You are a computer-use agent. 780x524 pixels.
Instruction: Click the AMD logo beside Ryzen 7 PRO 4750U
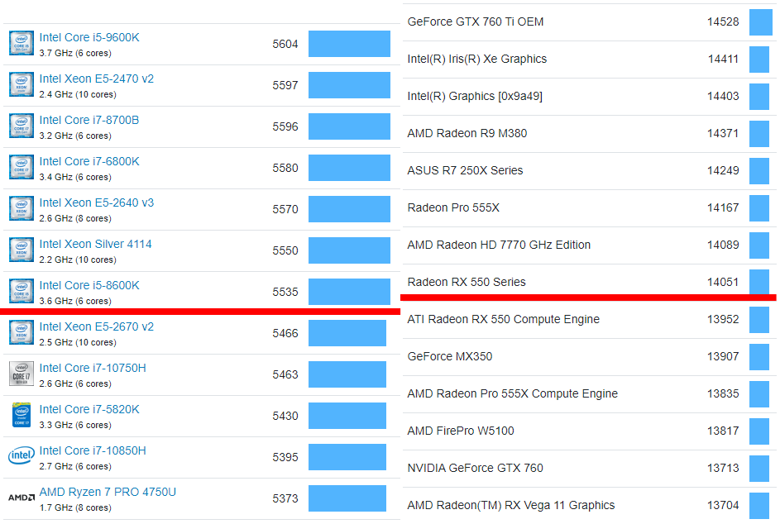(x=22, y=498)
